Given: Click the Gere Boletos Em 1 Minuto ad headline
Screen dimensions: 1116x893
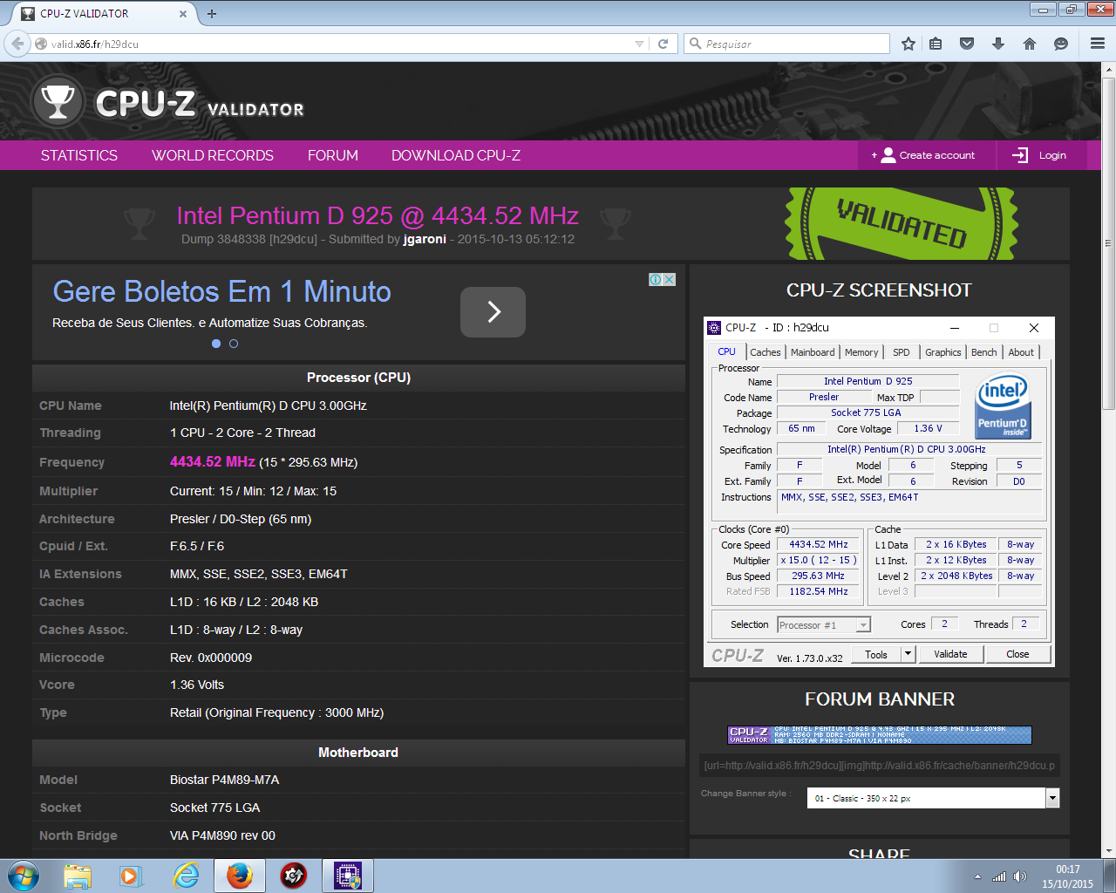Looking at the screenshot, I should pyautogui.click(x=221, y=291).
